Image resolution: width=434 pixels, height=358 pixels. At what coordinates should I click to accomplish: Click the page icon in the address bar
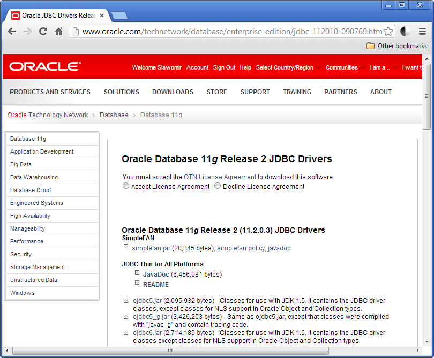tap(76, 32)
